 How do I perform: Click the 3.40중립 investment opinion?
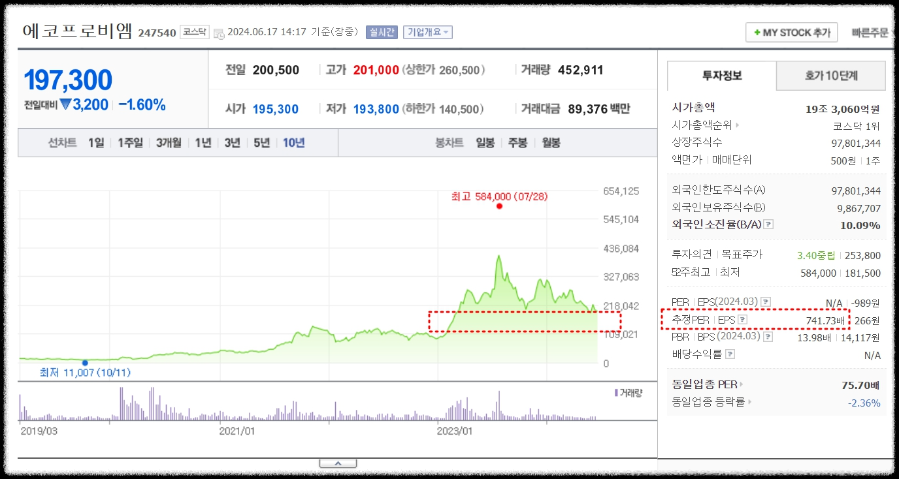point(816,255)
